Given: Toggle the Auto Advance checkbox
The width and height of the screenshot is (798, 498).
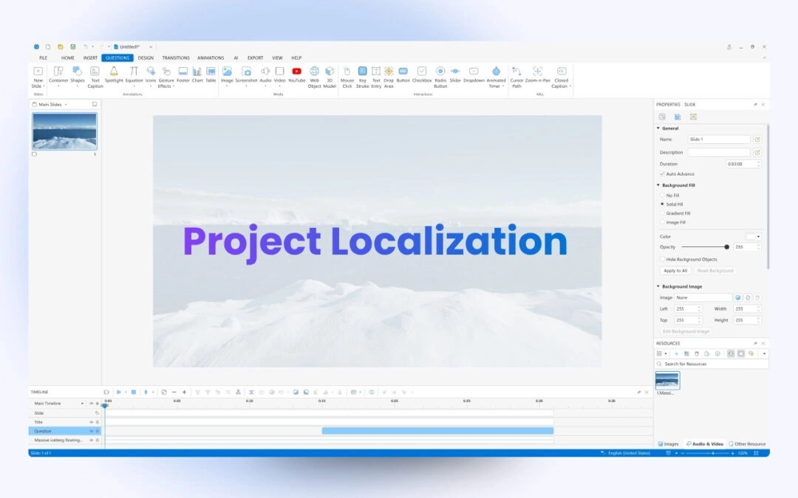Looking at the screenshot, I should 662,174.
